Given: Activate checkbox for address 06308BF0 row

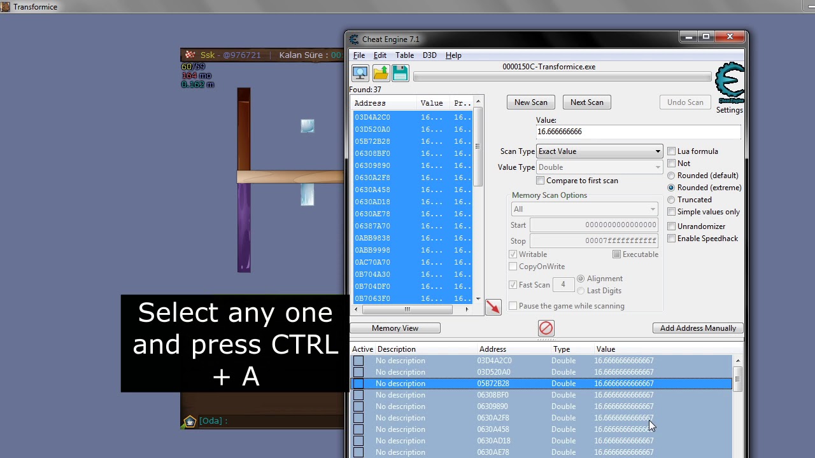Looking at the screenshot, I should click(358, 395).
